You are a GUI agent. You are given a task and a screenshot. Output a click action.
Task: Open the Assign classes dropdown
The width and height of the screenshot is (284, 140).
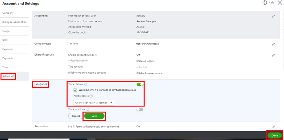tap(94, 103)
